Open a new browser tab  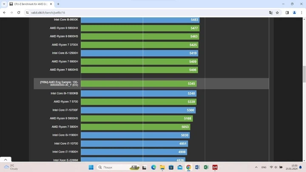pyautogui.click(x=58, y=4)
